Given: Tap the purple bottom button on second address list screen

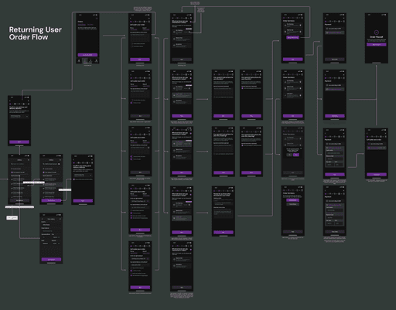Looking at the screenshot, I should (x=51, y=200).
